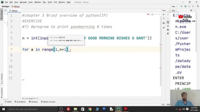This screenshot has height=112, width=200.
Task: Open the Refactor menu
Action: (x=38, y=2)
